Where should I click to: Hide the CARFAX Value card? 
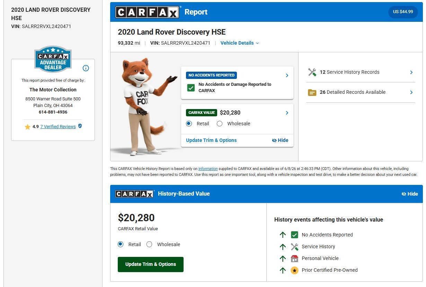tap(280, 140)
